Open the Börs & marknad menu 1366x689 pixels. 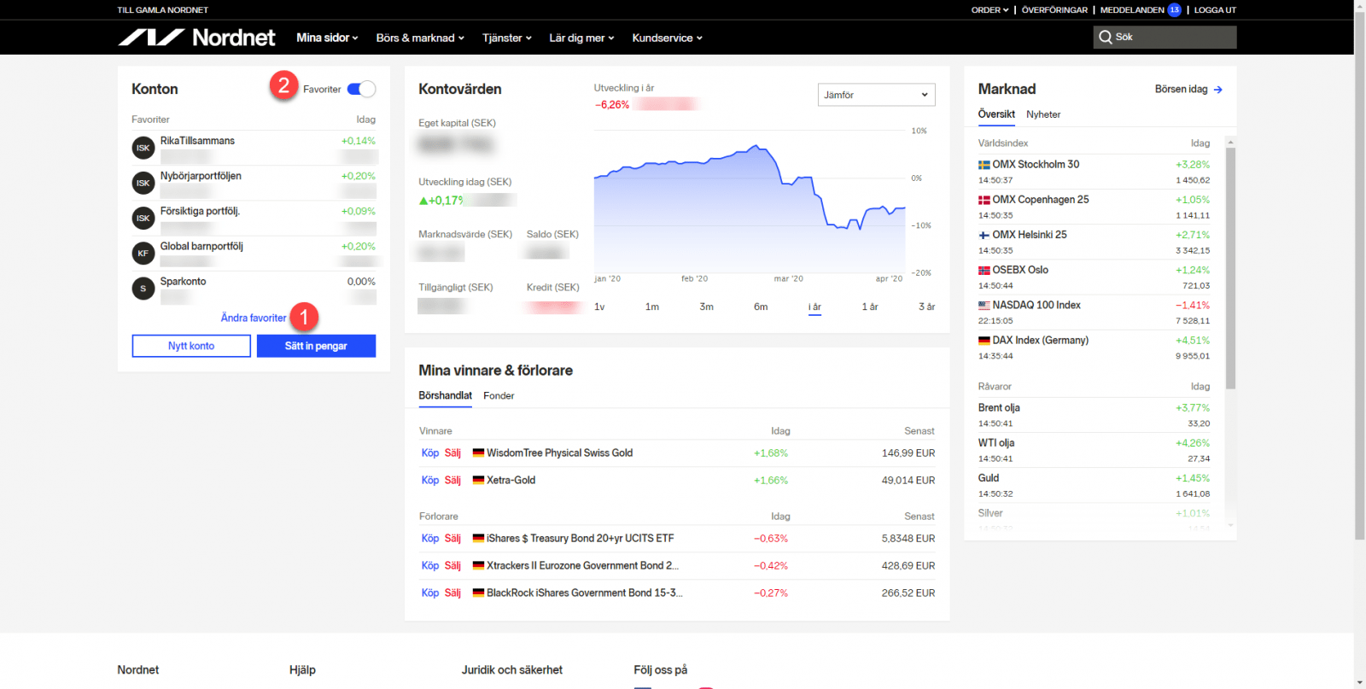(420, 38)
